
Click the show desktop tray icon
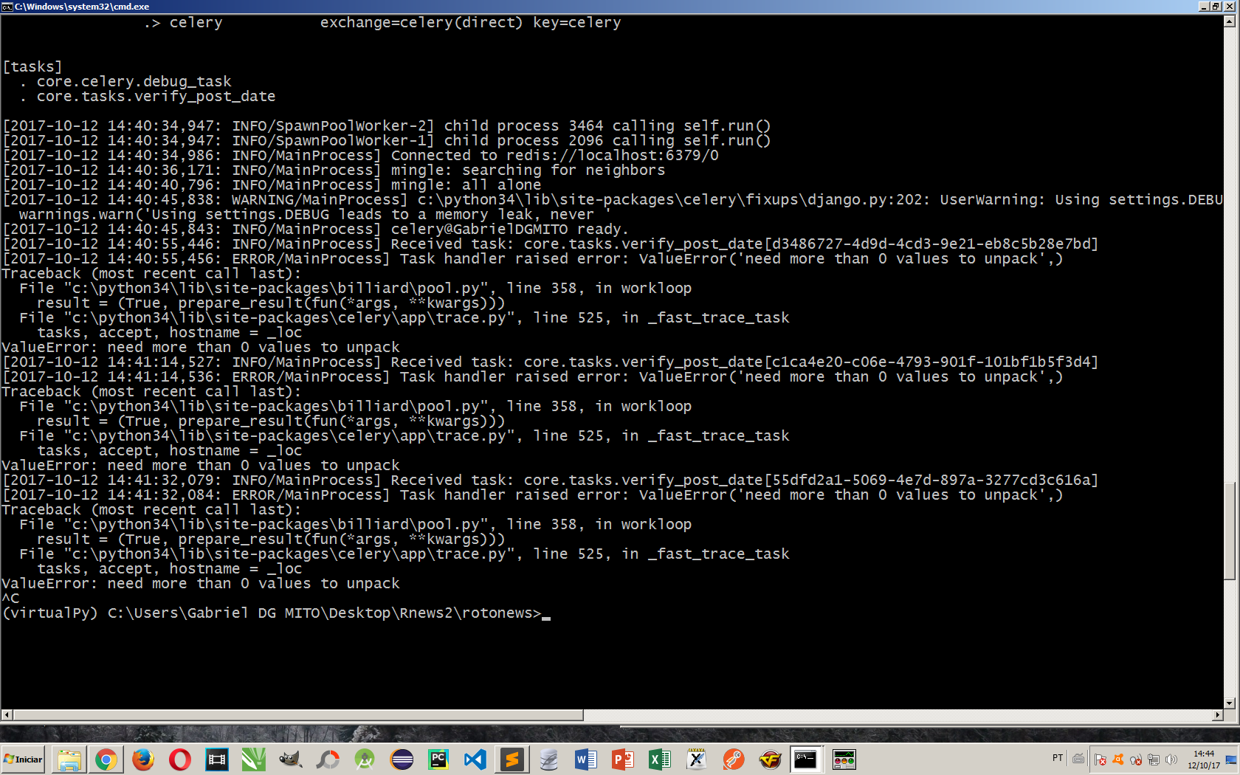click(1231, 759)
